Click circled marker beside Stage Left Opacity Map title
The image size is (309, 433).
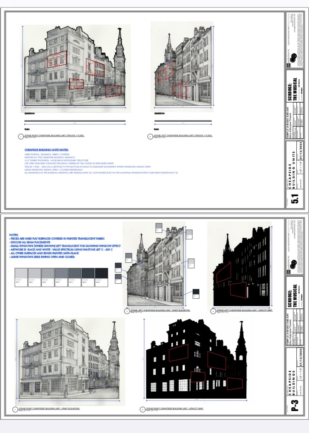(213, 311)
